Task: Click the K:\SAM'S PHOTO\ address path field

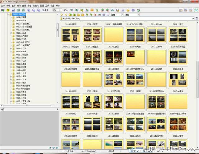Action: [124, 19]
